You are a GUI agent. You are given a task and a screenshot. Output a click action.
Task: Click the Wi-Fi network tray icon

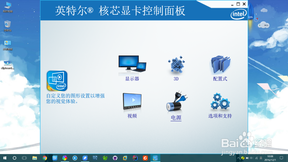[x=256, y=158]
